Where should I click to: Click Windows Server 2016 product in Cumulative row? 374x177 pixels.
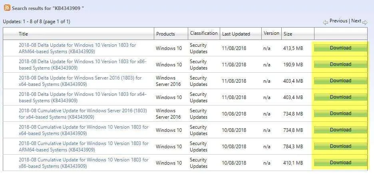click(x=168, y=114)
